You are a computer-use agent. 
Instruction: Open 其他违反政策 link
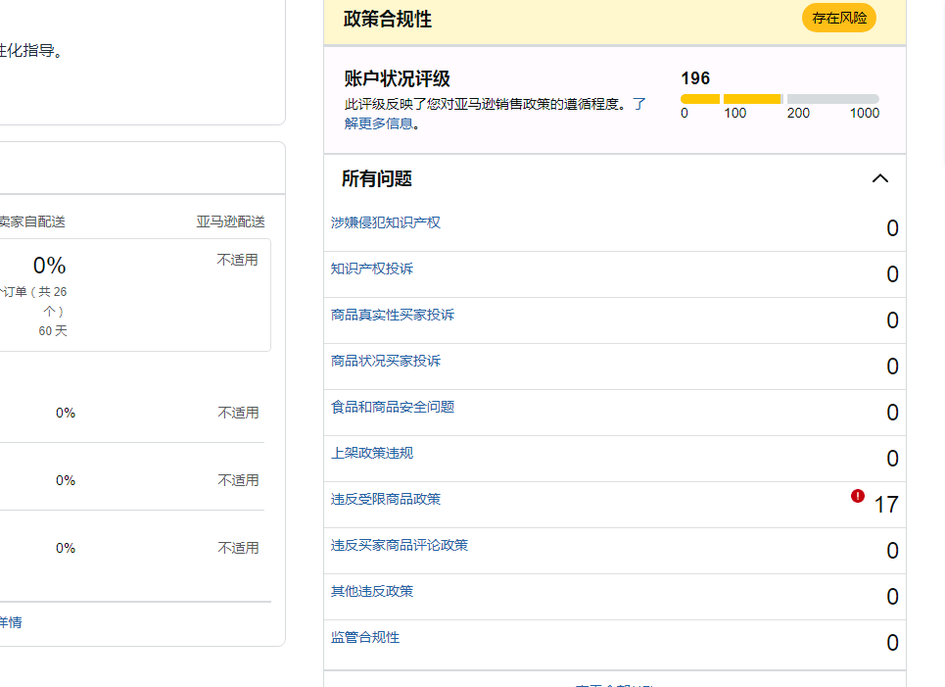[372, 591]
